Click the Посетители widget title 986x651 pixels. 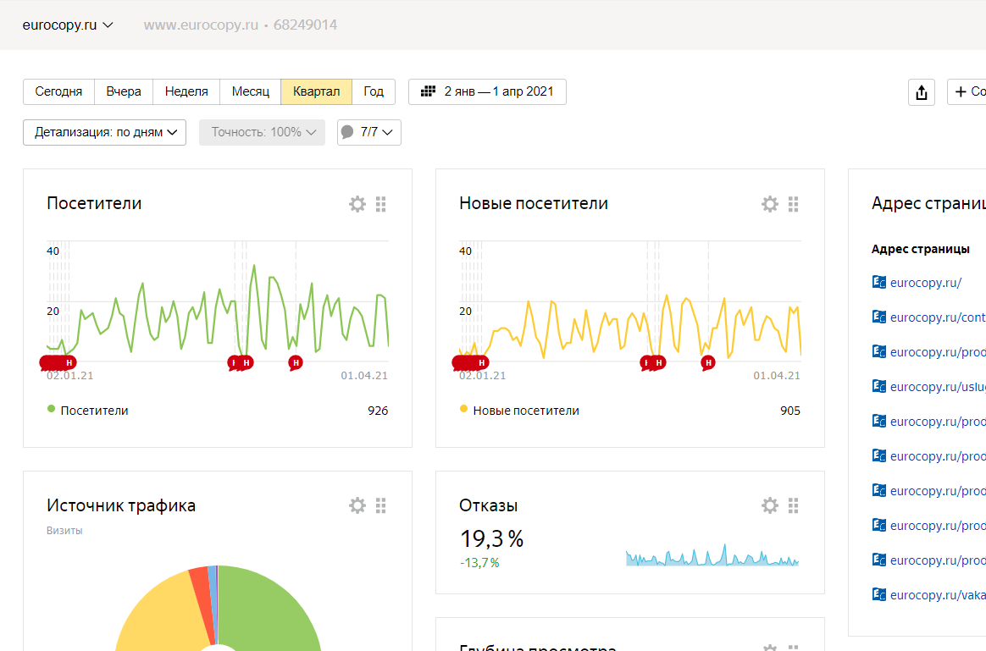pyautogui.click(x=94, y=203)
